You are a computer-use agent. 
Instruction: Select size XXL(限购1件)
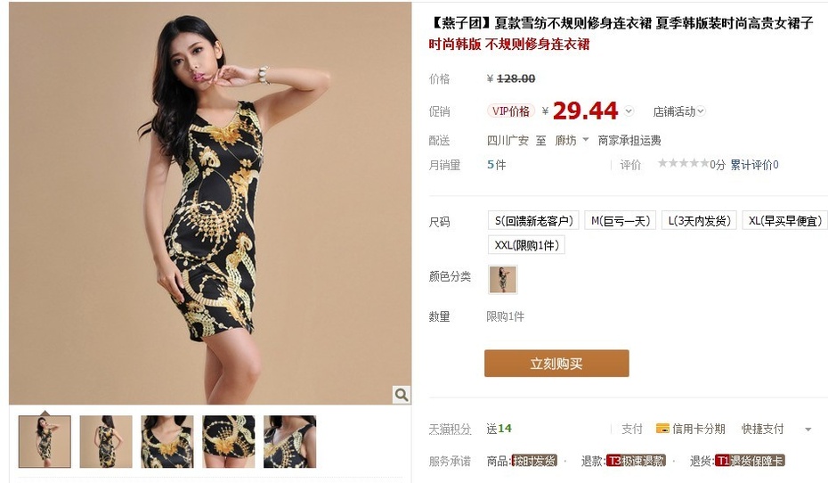point(526,245)
